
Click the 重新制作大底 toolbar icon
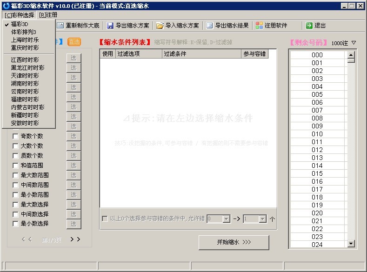click(60, 26)
